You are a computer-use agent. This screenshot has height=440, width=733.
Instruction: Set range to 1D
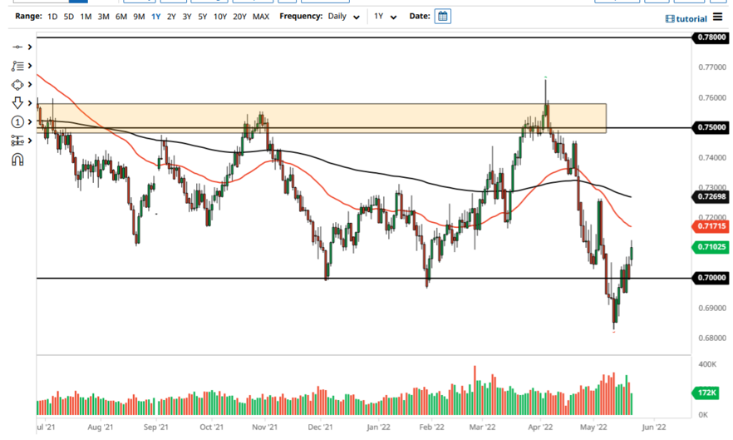point(52,17)
